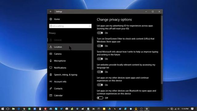Launch Microsoft Edge from the taskbar
This screenshot has width=197, height=111.
pyautogui.click(x=19, y=109)
